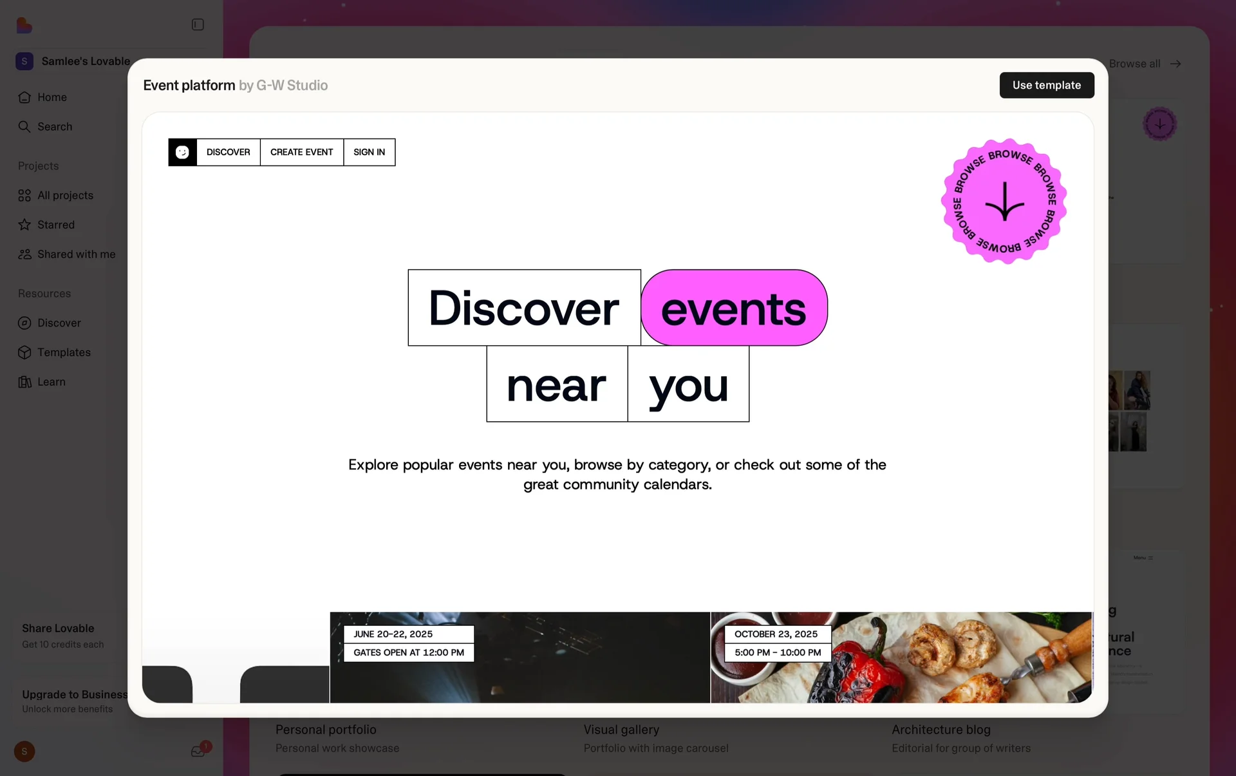Click the Search magnifier in sidebar
This screenshot has height=776, width=1236.
tap(24, 127)
